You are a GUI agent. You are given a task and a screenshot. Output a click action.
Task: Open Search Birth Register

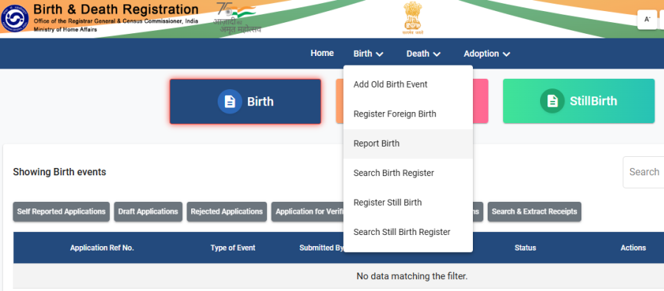[408, 173]
